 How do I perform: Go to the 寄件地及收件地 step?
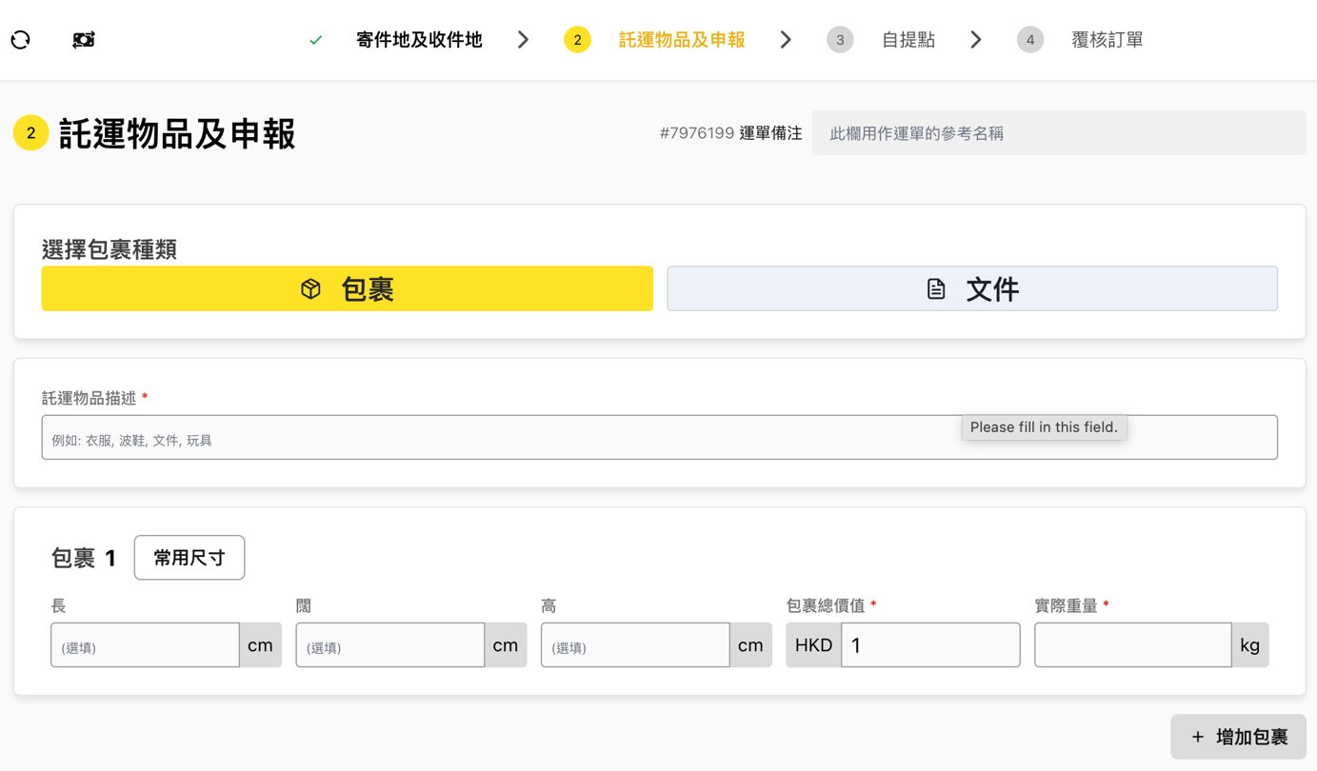point(419,40)
